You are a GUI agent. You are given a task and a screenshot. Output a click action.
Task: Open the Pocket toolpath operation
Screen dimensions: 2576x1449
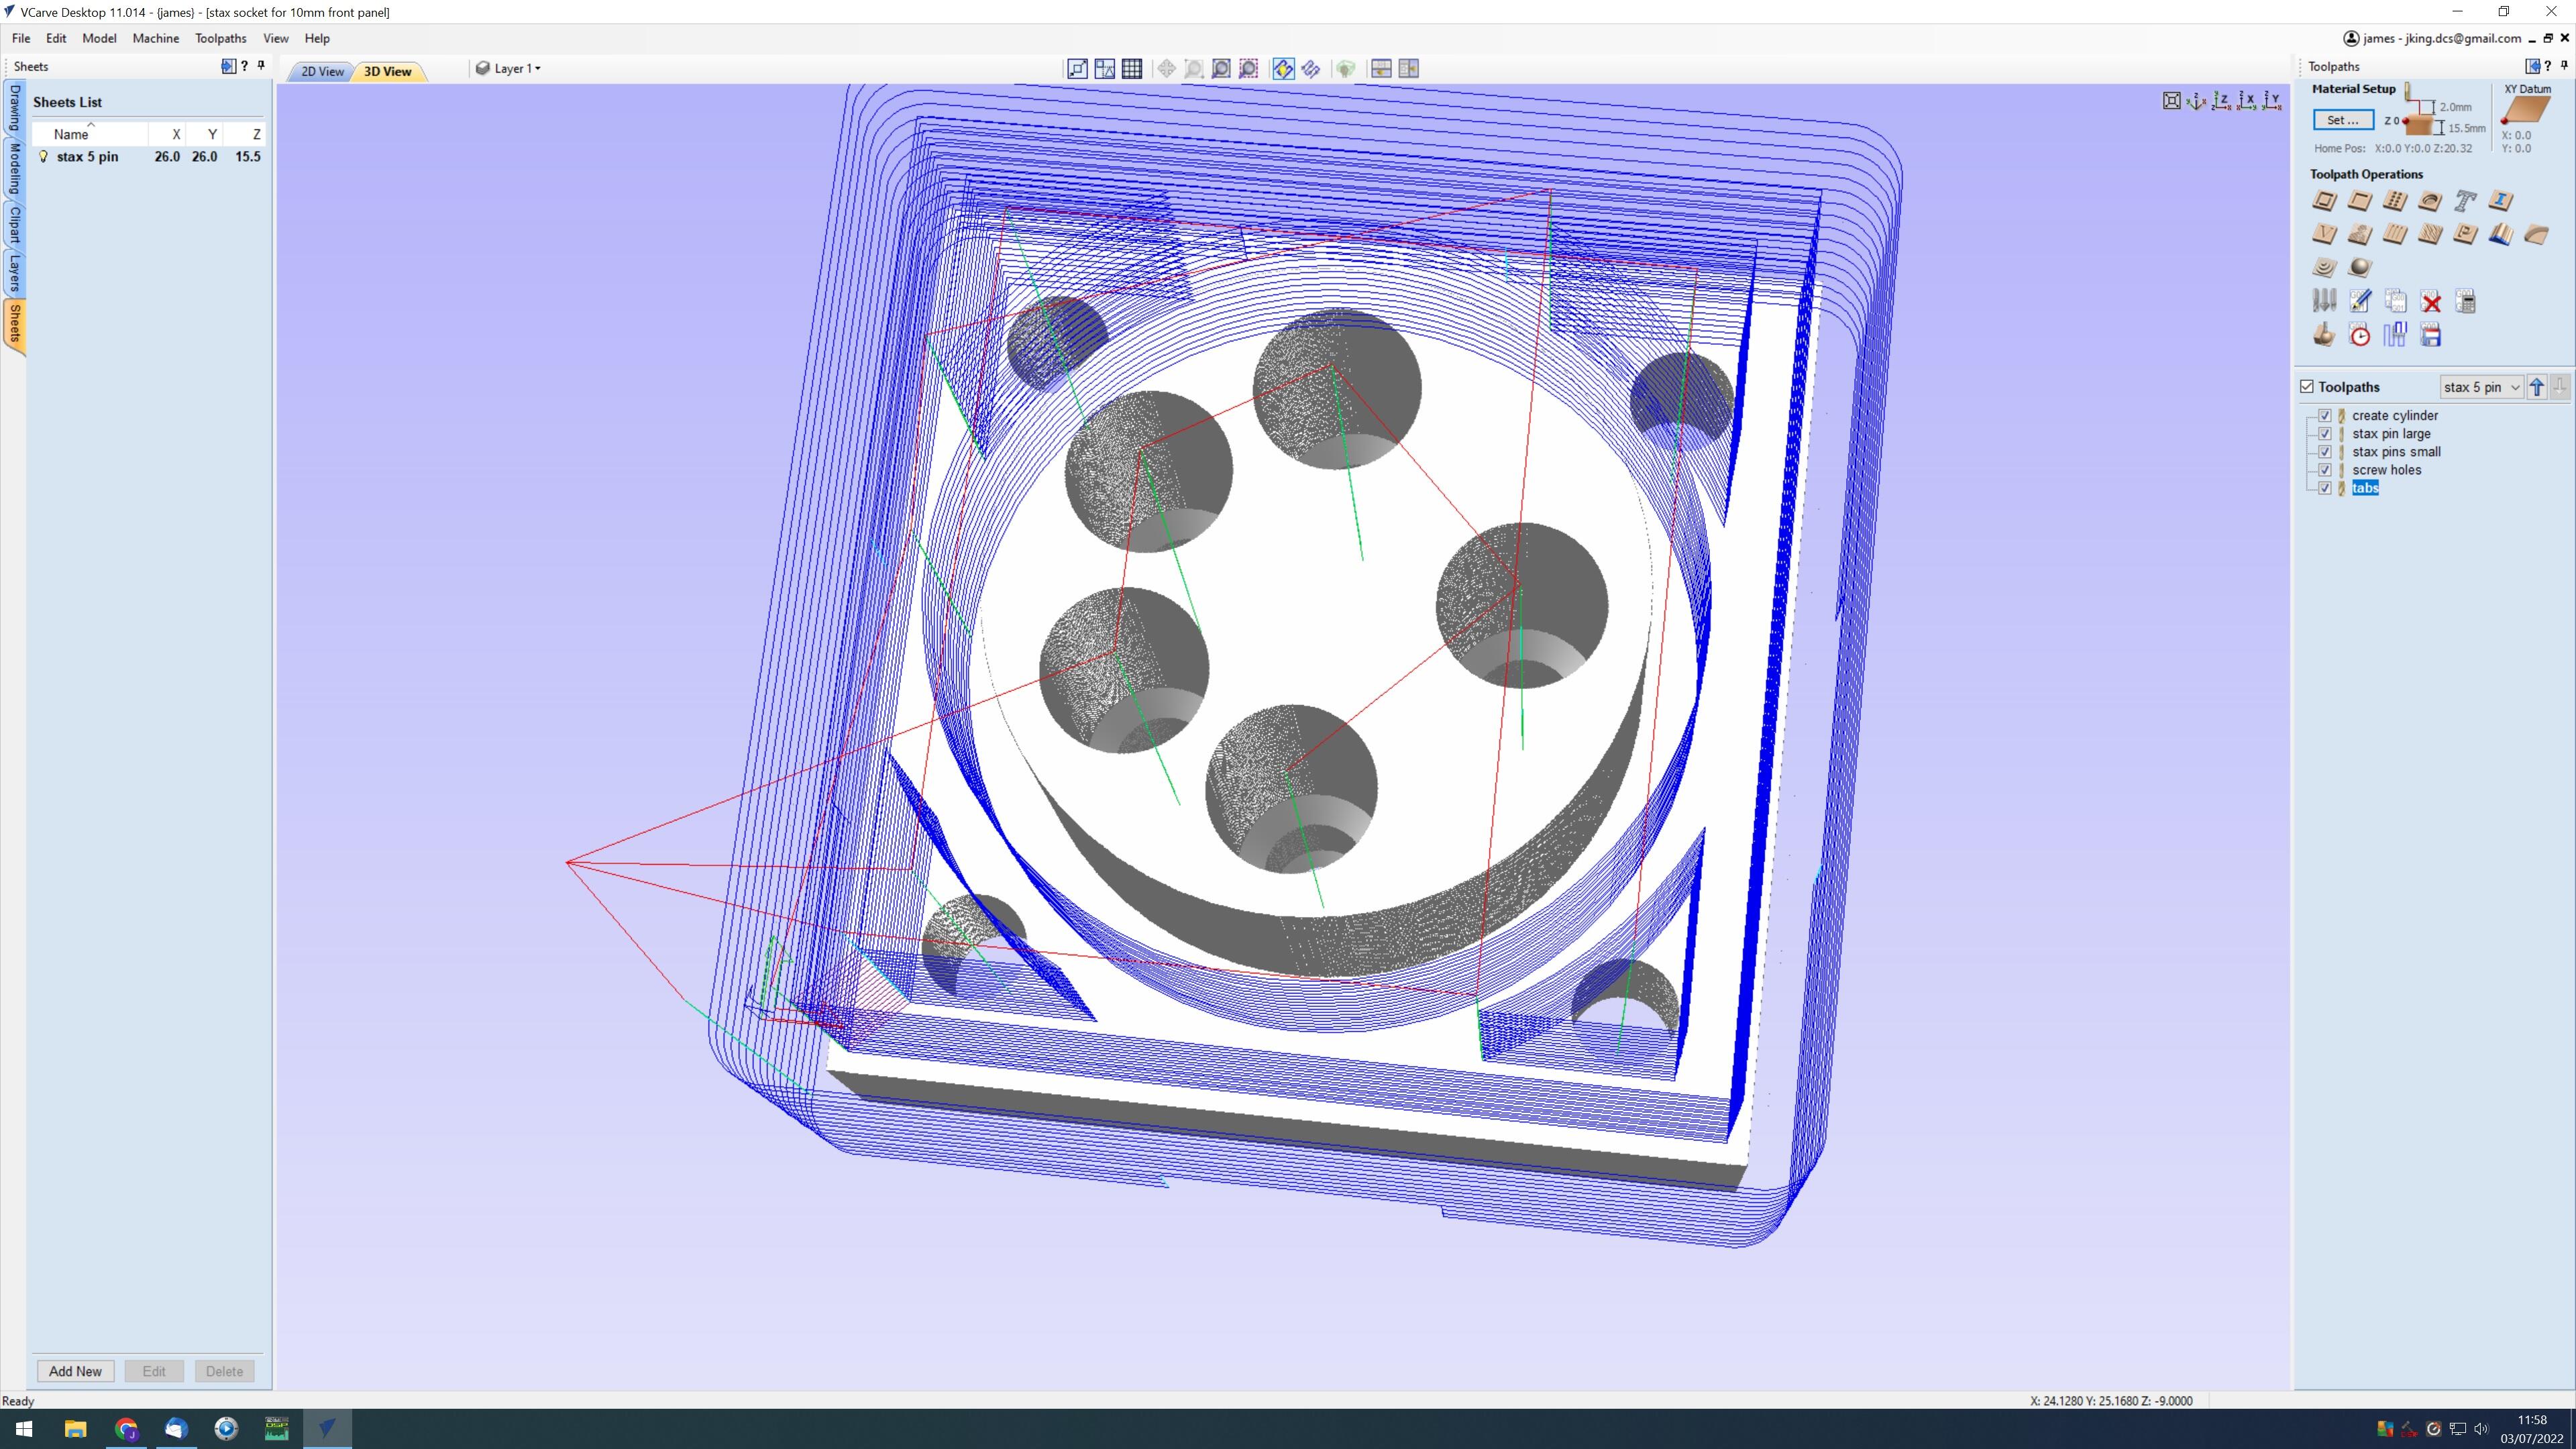coord(2359,201)
